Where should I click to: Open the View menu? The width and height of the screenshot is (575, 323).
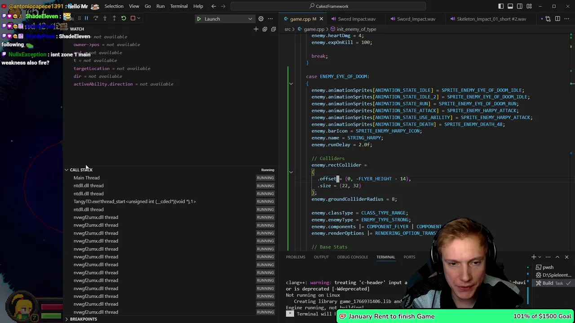click(134, 6)
